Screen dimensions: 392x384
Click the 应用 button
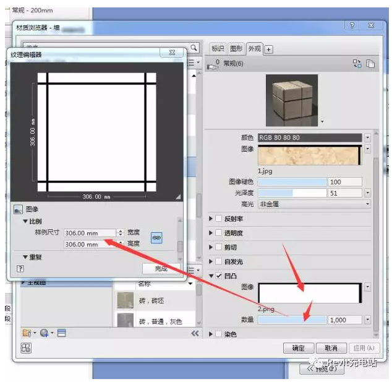[364, 348]
